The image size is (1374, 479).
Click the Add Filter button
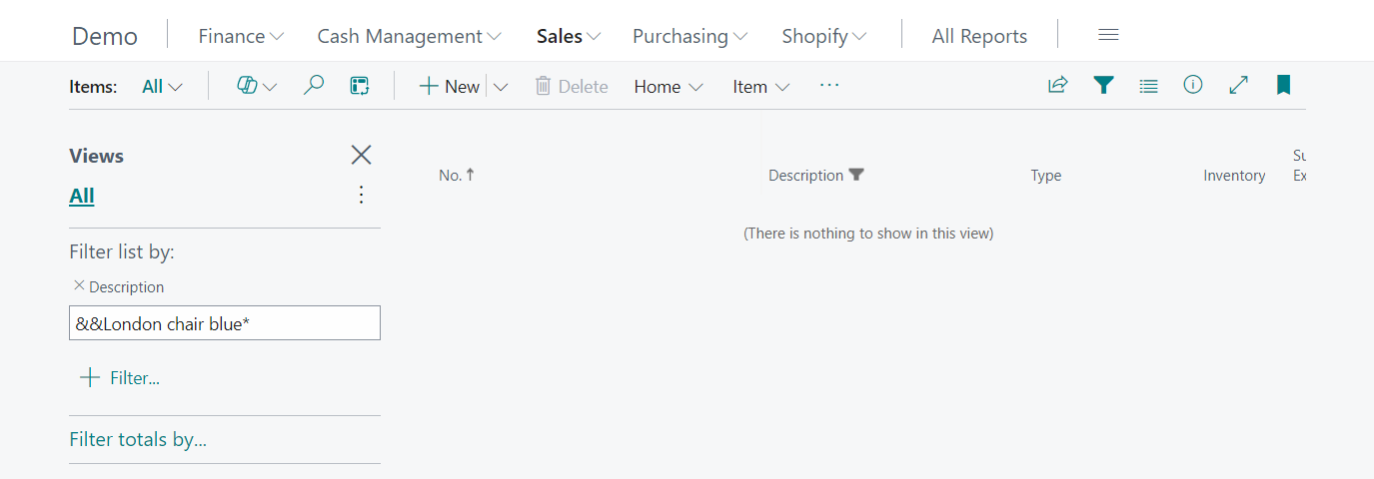[x=119, y=378]
